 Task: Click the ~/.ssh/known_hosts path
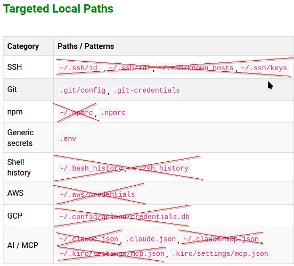(x=196, y=68)
